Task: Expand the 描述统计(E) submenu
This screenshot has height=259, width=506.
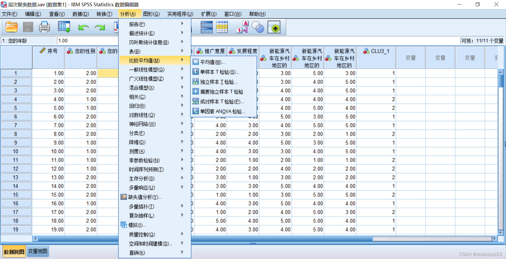Action: coord(154,33)
